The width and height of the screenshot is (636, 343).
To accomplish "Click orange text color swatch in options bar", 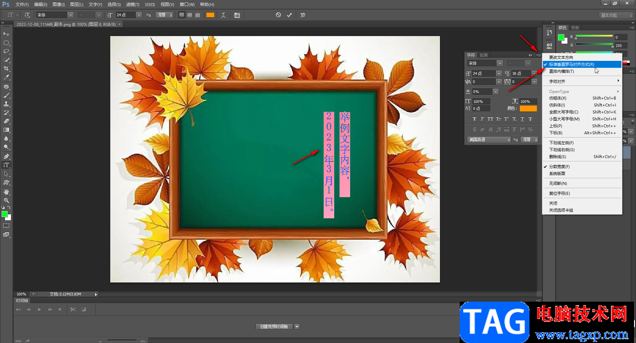I will tap(210, 15).
